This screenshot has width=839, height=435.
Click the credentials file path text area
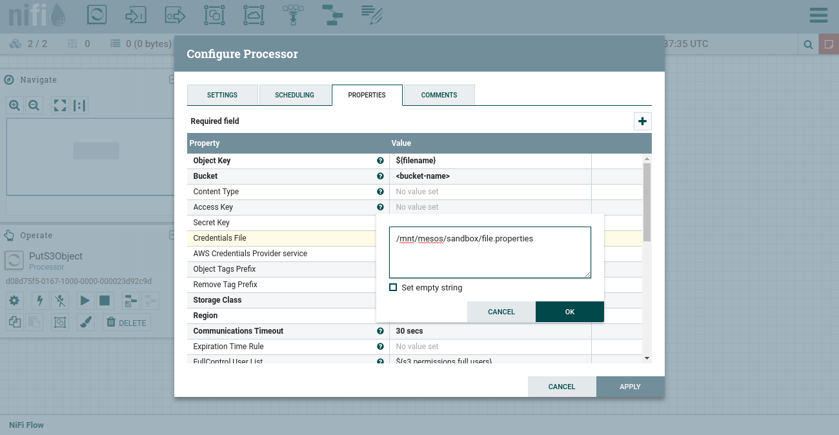coord(490,252)
